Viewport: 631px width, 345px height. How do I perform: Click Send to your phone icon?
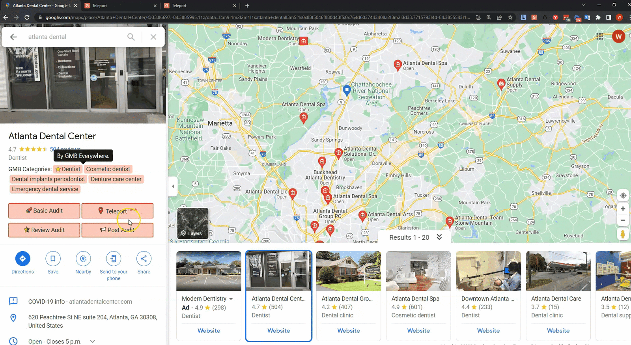click(114, 259)
